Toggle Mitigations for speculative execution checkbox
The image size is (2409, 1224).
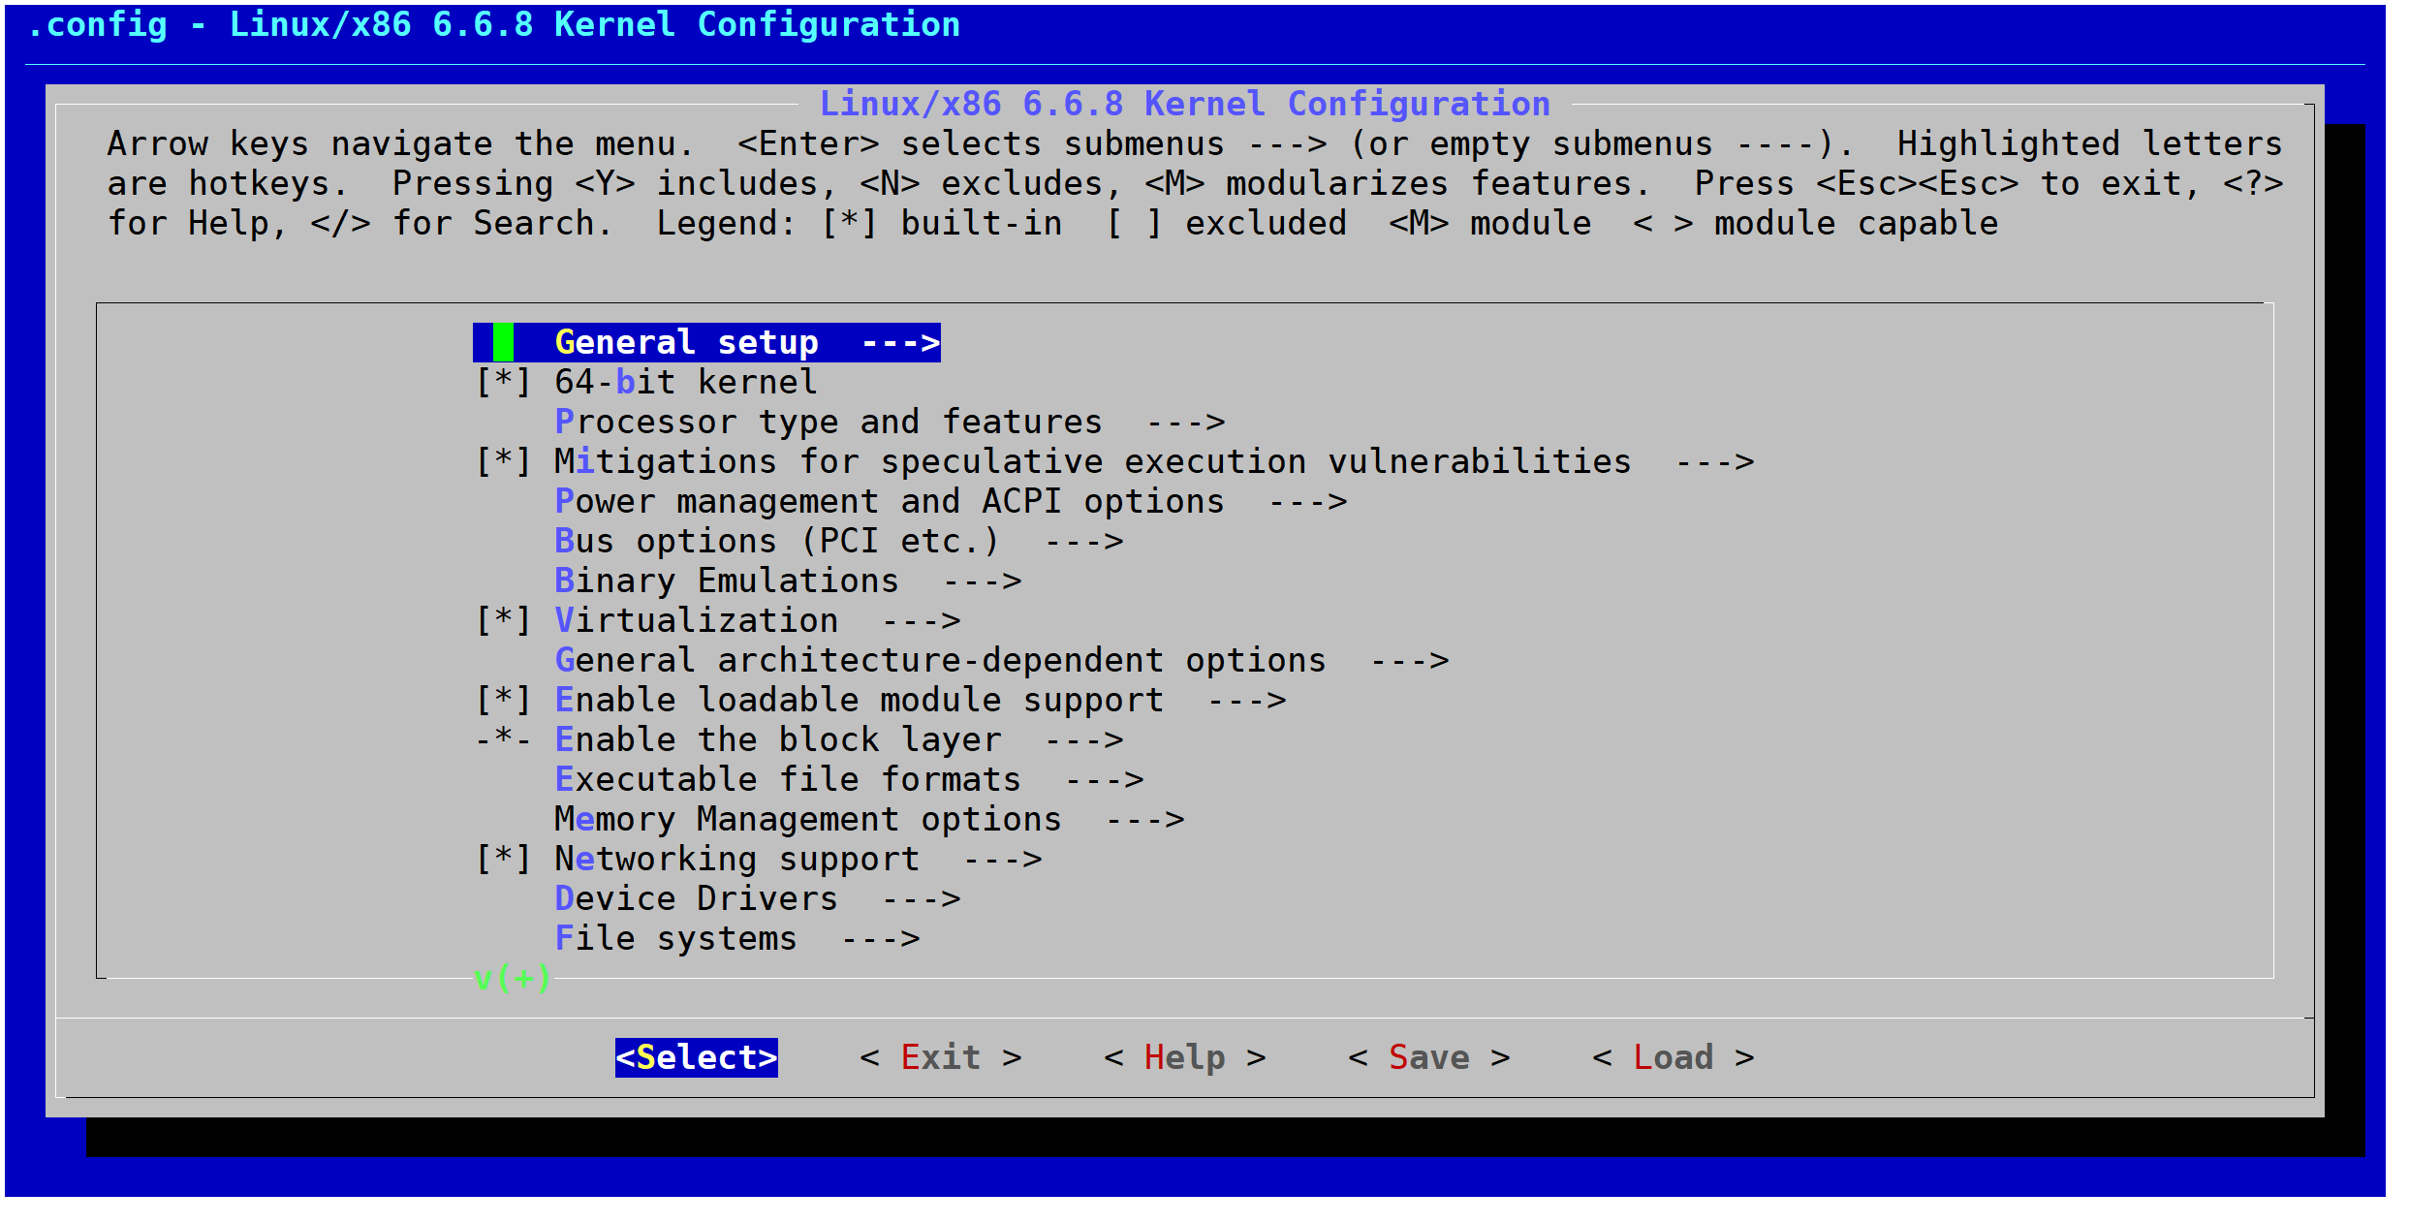point(503,461)
